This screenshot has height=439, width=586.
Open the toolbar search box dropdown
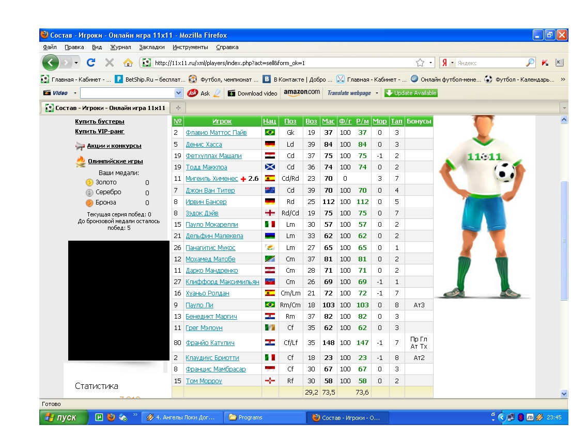[179, 93]
